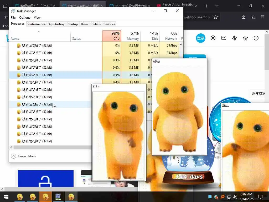The image size is (269, 202).
Task: Click the blue square tray icon
Action: click(210, 197)
